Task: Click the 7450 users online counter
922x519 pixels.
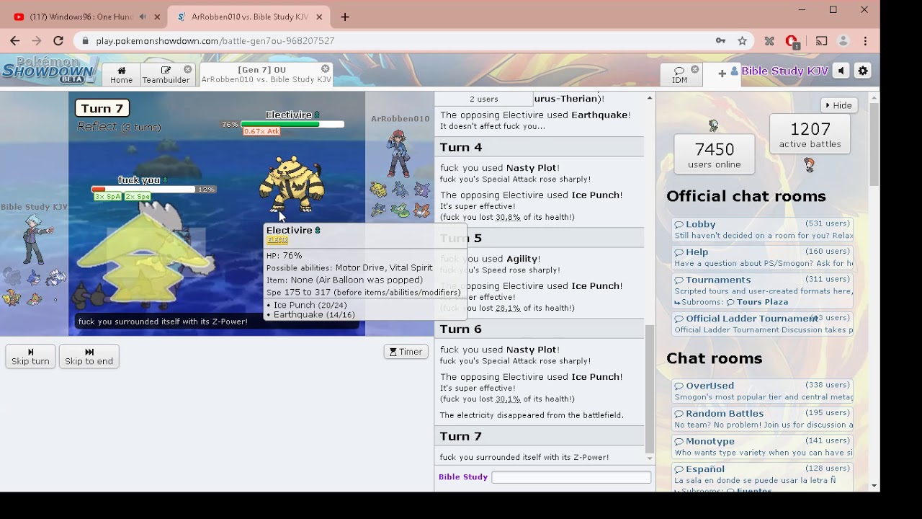Action: (714, 154)
